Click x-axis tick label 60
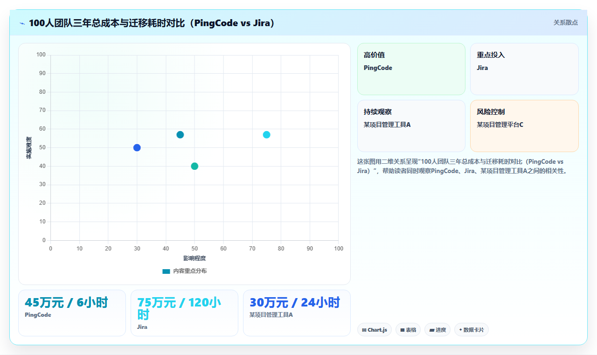Image resolution: width=597 pixels, height=355 pixels. pos(223,249)
